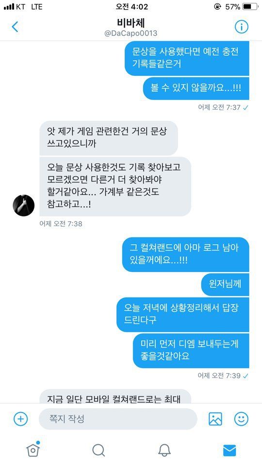Tap the 비바체 conversation title
This screenshot has width=262, height=466.
pyautogui.click(x=131, y=23)
